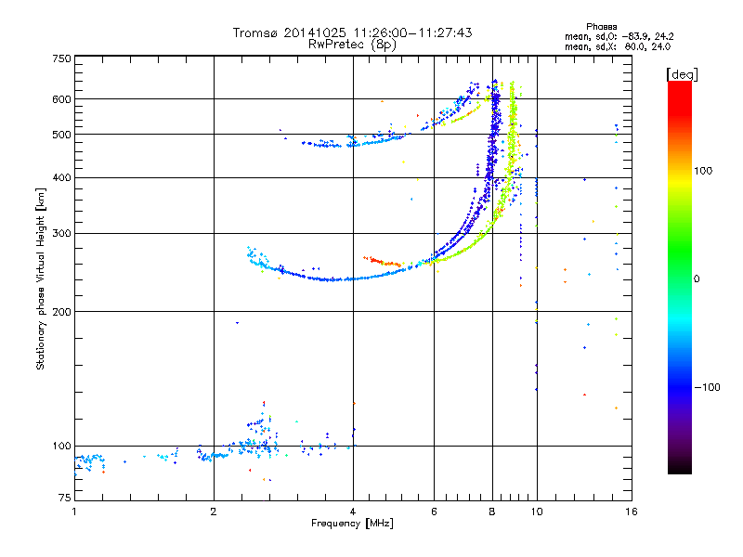Click the subtitle 'RwPretec (8p)'
Viewport: 743px width, 557px height.
click(352, 45)
